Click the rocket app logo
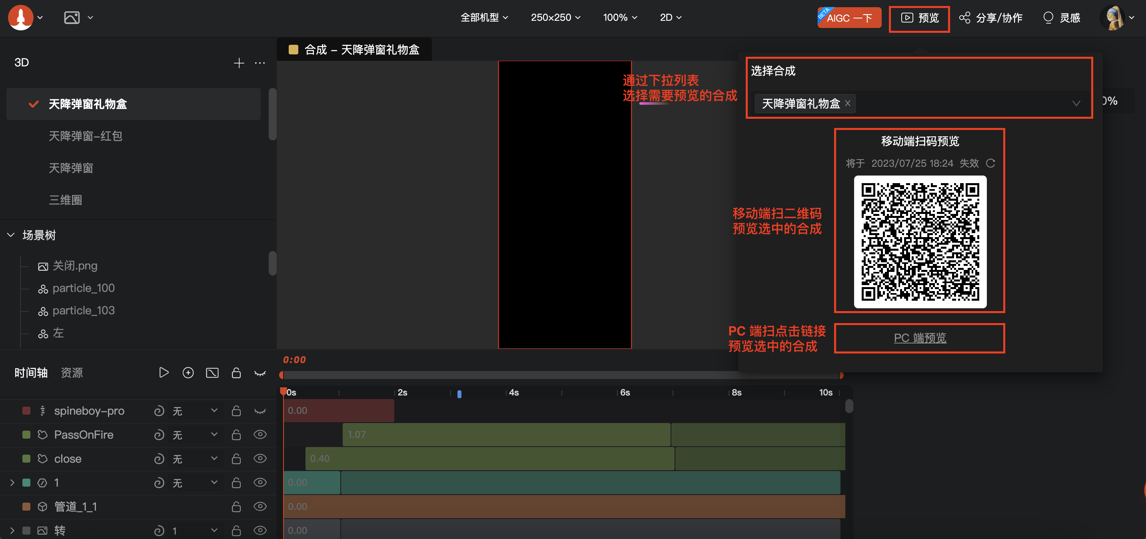Viewport: 1146px width, 539px height. click(20, 17)
